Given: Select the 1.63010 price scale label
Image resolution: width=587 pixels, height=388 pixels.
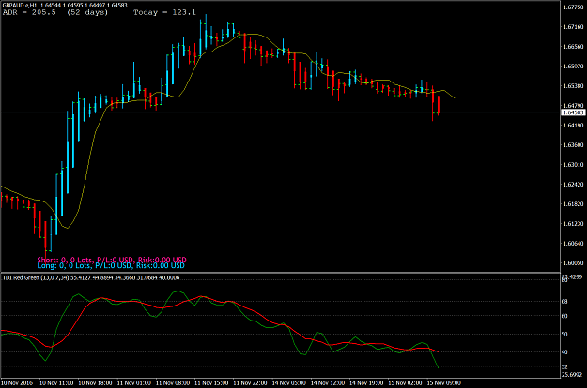Looking at the screenshot, I should 573,165.
